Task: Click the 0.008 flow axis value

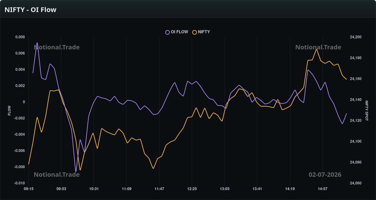Action: (20, 37)
